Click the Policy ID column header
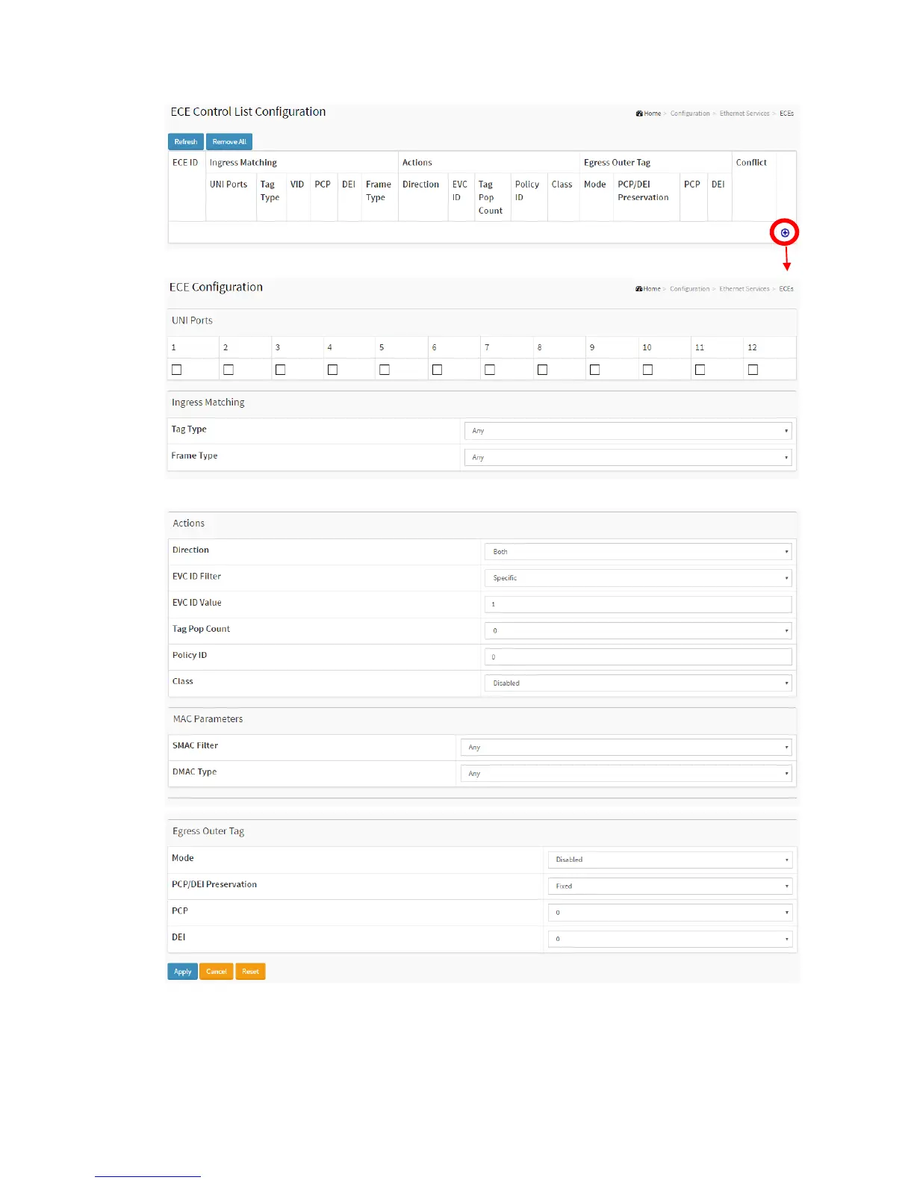Viewport: 914px width, 1183px height. coord(527,191)
